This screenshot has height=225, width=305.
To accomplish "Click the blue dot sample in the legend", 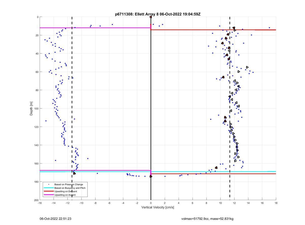I will tap(49, 184).
